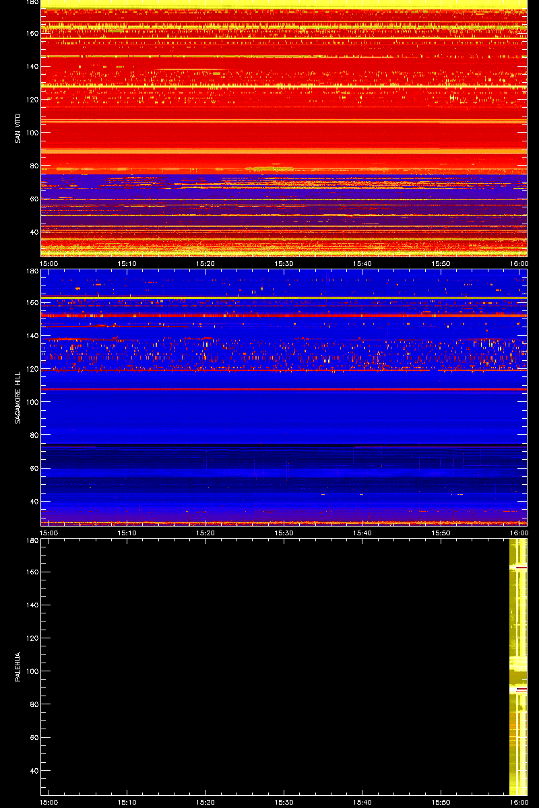The width and height of the screenshot is (539, 808).
Task: Click the 60 frequency tick on San Vito axis
Action: [x=34, y=199]
